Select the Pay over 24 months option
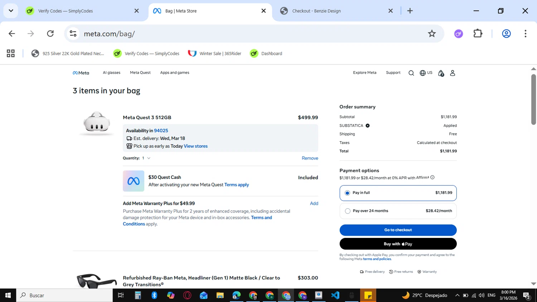 pyautogui.click(x=398, y=211)
